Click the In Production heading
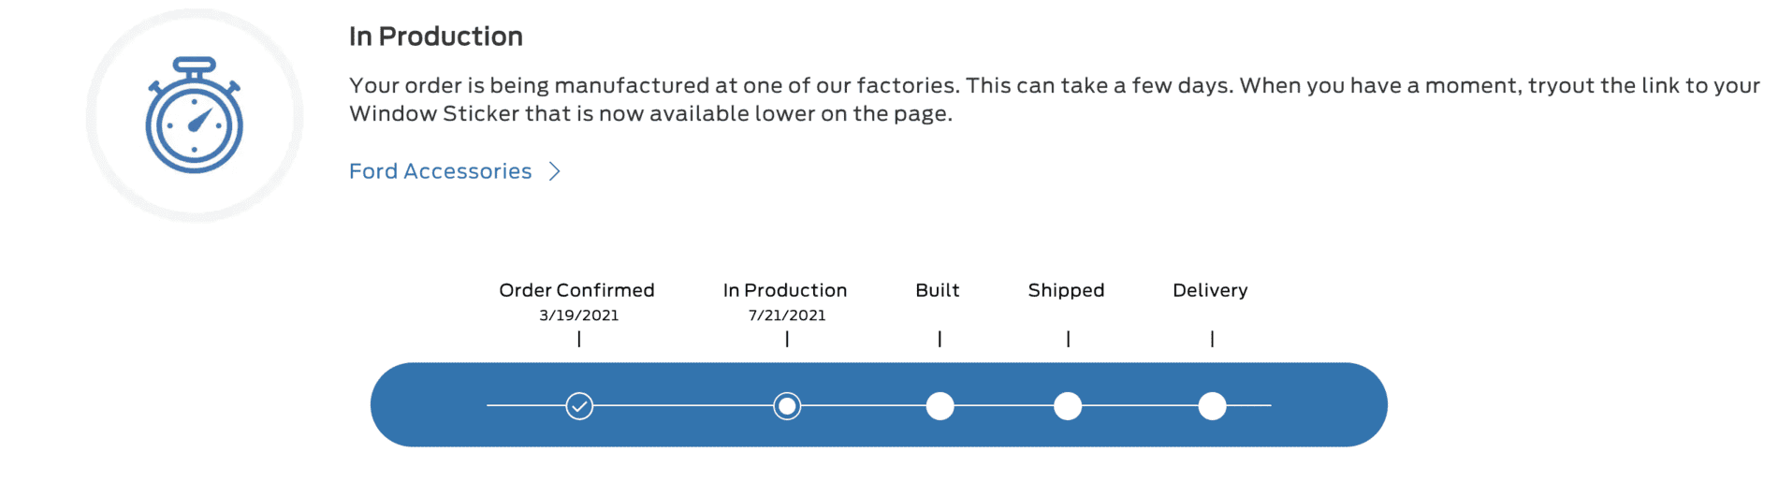 [x=436, y=37]
